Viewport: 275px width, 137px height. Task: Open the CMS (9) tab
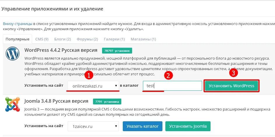pyautogui.click(x=42, y=39)
